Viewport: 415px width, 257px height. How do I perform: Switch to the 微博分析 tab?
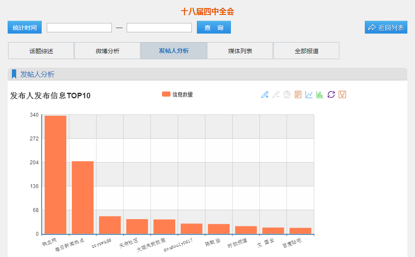108,51
